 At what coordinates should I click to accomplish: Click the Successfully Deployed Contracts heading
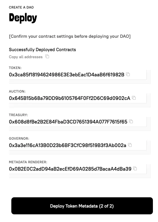pyautogui.click(x=42, y=50)
